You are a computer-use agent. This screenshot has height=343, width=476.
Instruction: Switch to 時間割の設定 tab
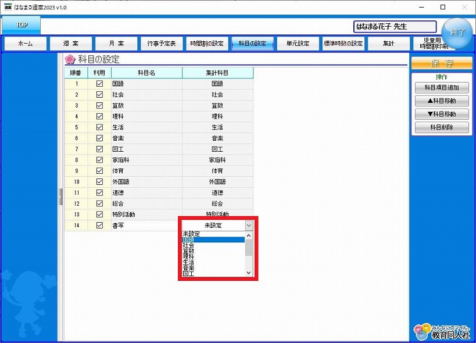[207, 44]
